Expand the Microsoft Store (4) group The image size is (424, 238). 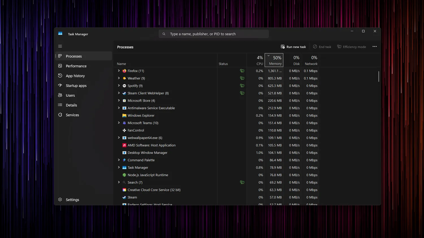click(119, 100)
